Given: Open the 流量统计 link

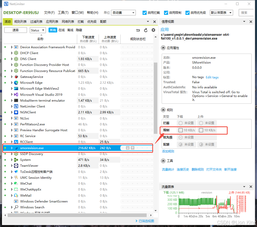Looking at the screenshot, I should tap(168, 170).
